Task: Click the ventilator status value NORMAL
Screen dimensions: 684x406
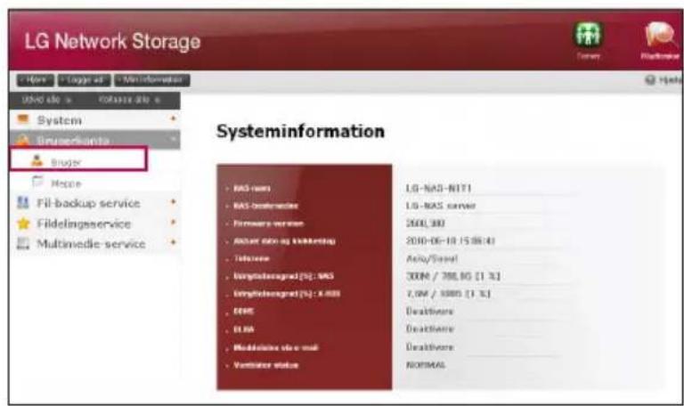Action: click(x=426, y=364)
